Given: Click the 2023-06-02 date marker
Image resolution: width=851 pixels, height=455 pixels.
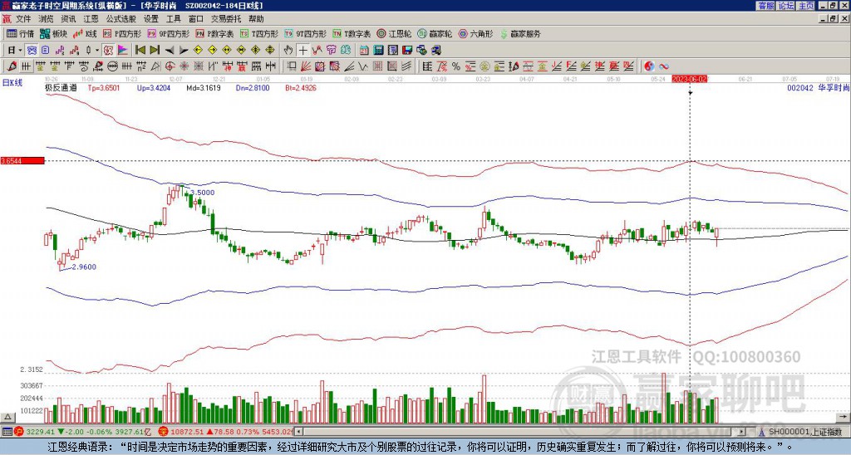Looking at the screenshot, I should pos(689,79).
